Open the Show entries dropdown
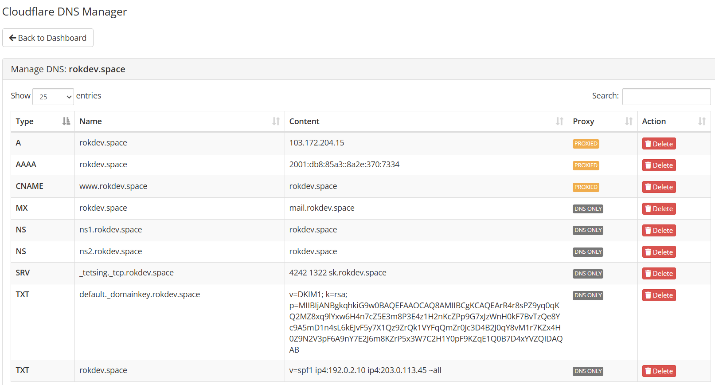Viewport: 715px width, 385px height. [x=53, y=96]
